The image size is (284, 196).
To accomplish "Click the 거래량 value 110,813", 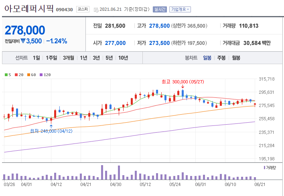I will pyautogui.click(x=249, y=26).
